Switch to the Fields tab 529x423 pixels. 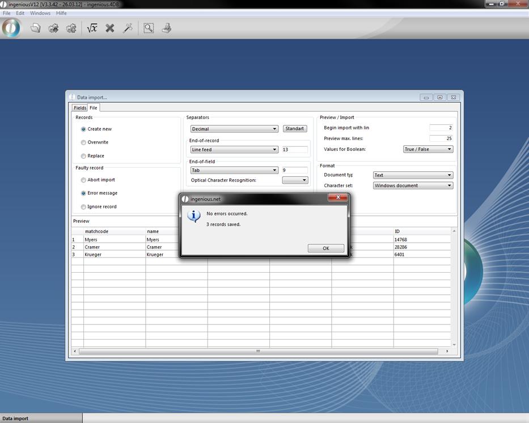click(80, 108)
